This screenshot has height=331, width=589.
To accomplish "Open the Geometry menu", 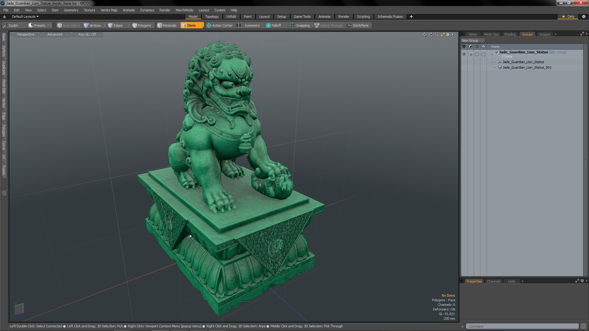I will click(x=71, y=10).
